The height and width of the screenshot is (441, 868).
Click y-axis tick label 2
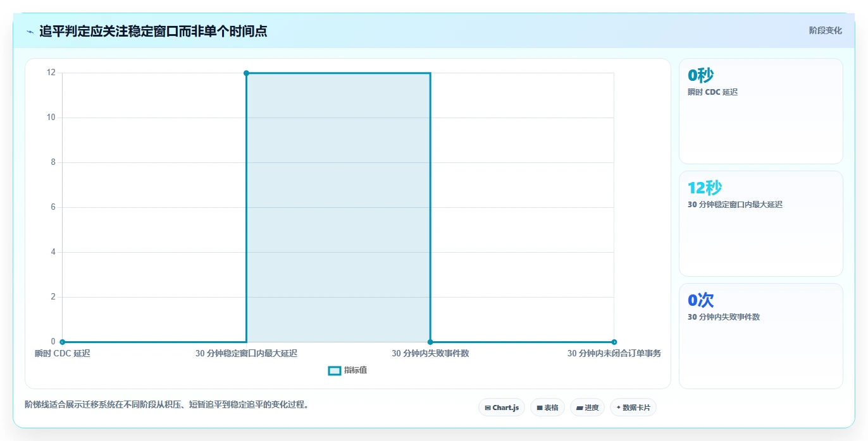click(x=53, y=297)
